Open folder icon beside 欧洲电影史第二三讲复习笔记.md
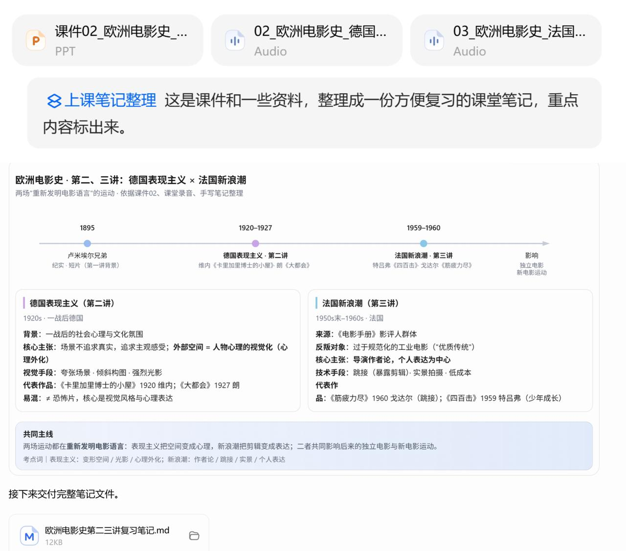The height and width of the screenshot is (551, 626). [194, 536]
